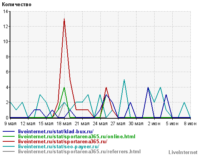The height and width of the screenshot is (156, 200).
Task: Click the dark blue legend line swatch
Action: [8, 131]
